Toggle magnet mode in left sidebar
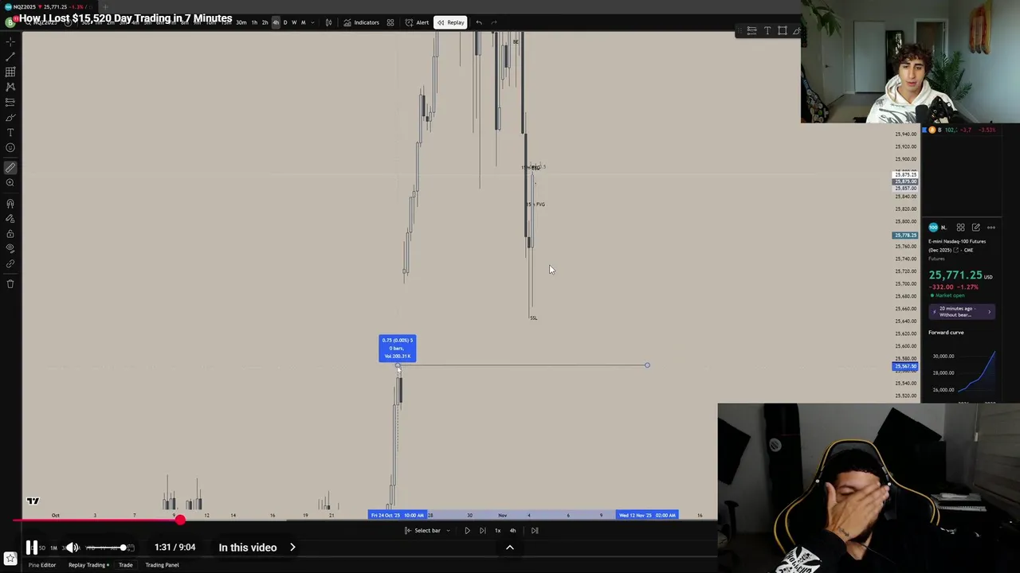 [10, 204]
